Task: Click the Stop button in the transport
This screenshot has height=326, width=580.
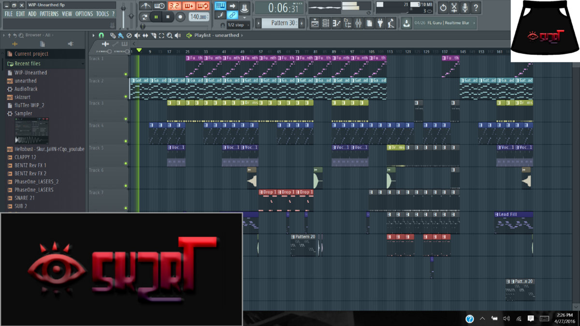Action: coord(168,17)
